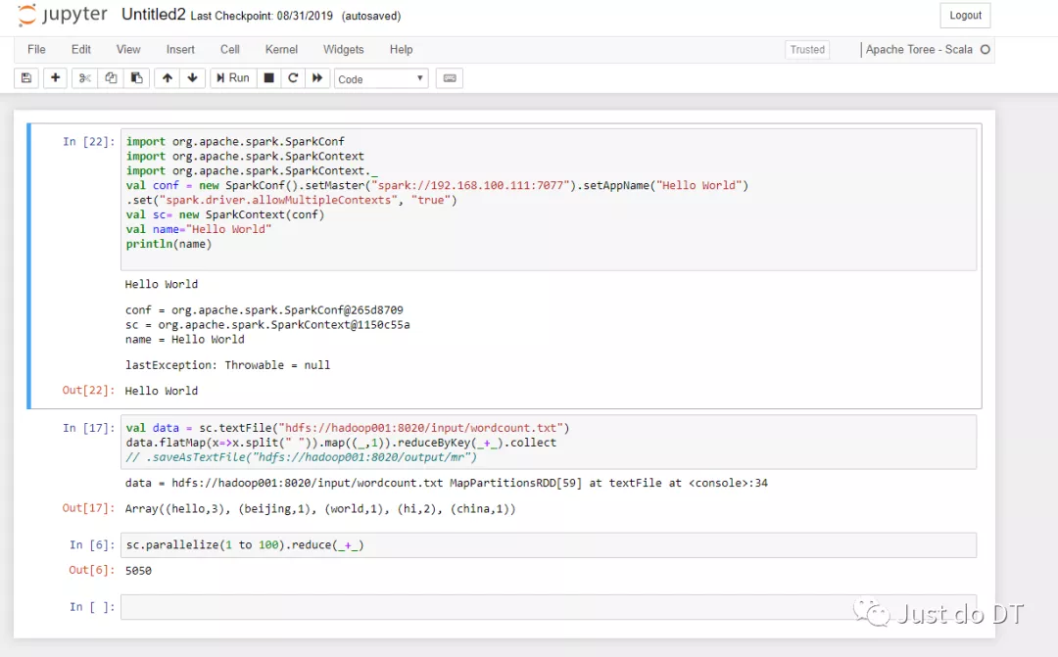Rename the notebook title Untitled2
The width and height of the screenshot is (1058, 657).
click(x=153, y=15)
